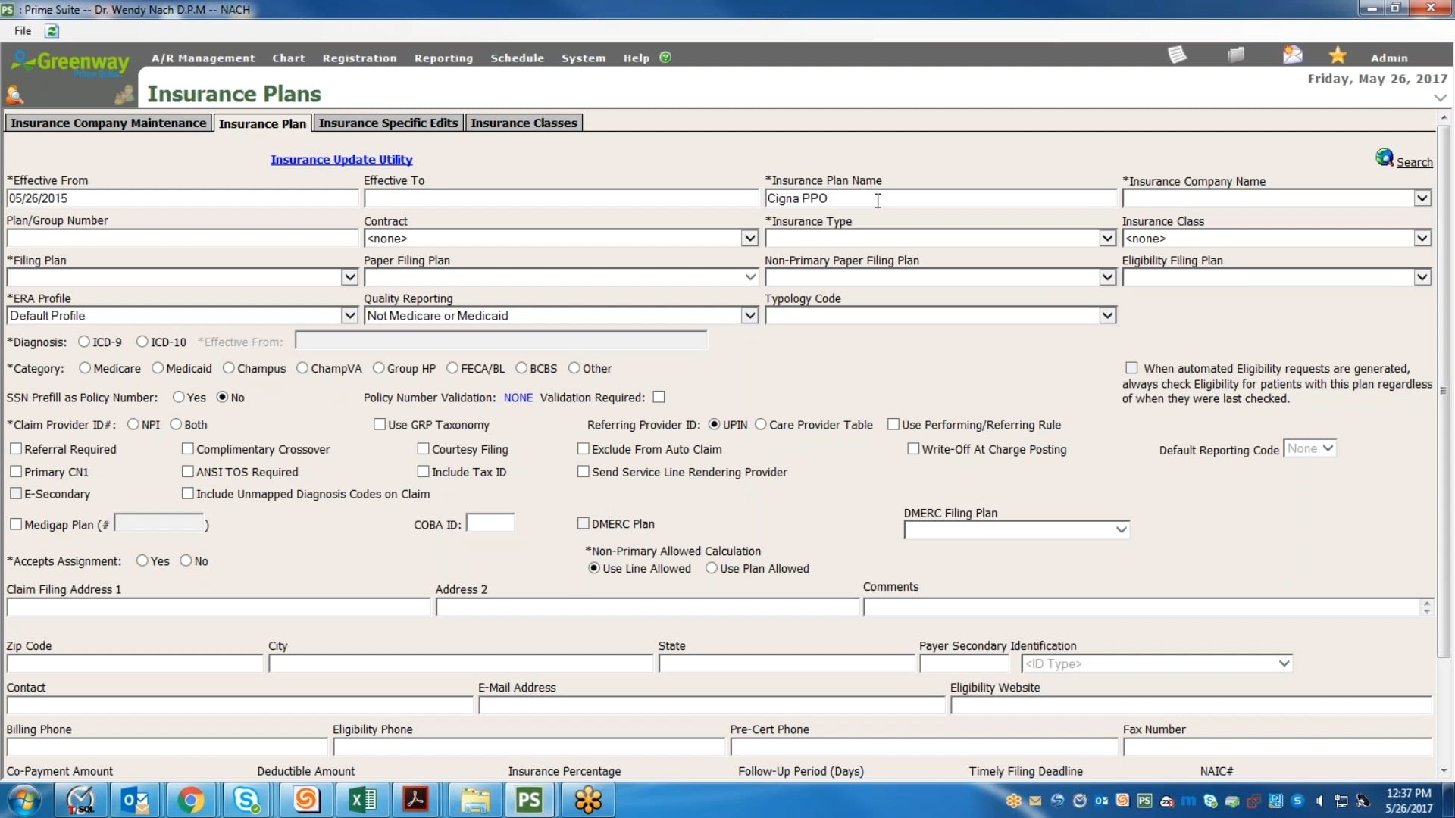Switch to the Insurance Classes tab

point(524,122)
